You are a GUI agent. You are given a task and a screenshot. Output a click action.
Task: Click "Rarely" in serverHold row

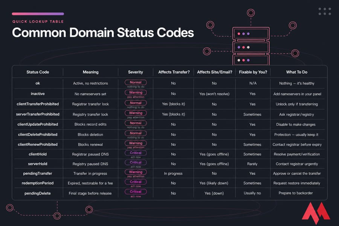(x=252, y=164)
